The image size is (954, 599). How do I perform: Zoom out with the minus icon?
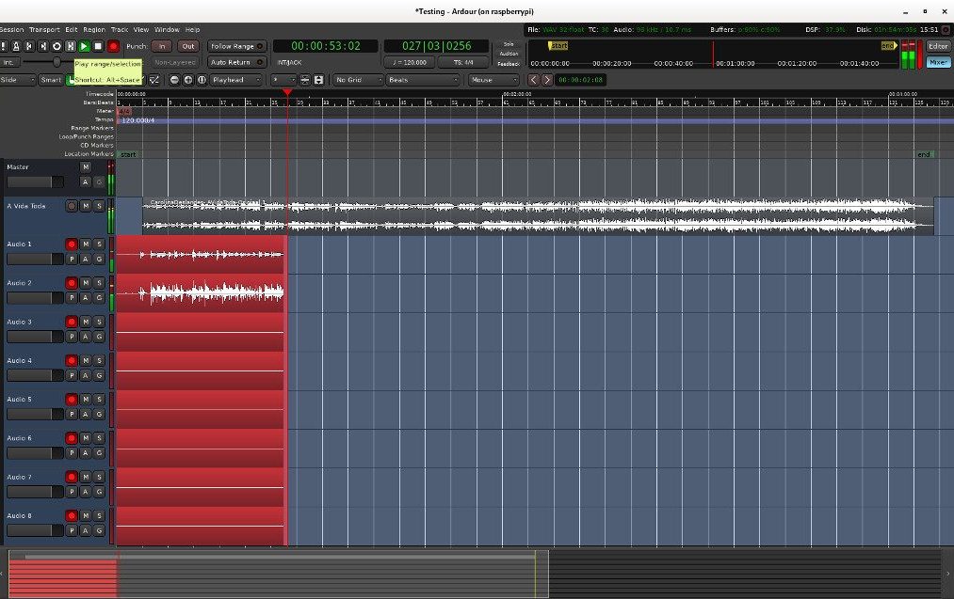coord(174,80)
